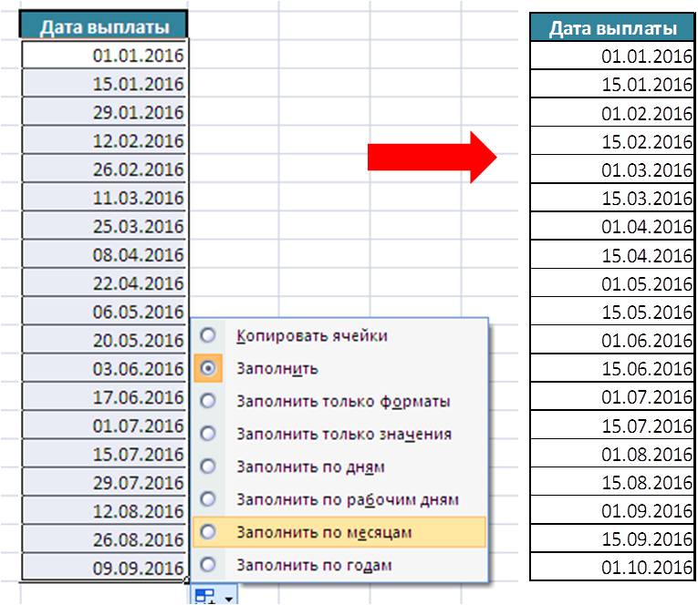The image size is (698, 605).
Task: Click the right 'Дата выплаты' table header
Action: (612, 27)
